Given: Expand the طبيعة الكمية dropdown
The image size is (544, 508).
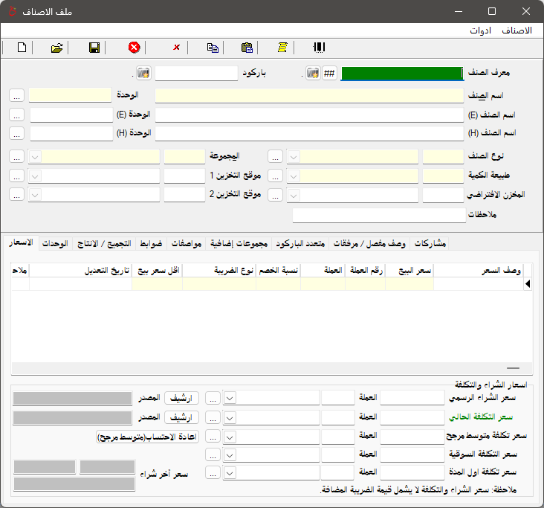Looking at the screenshot, I should click(x=294, y=176).
